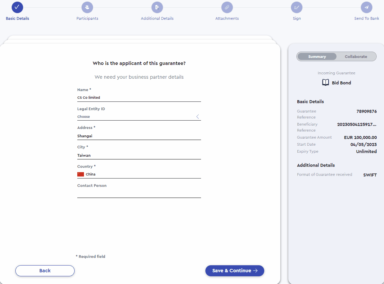Expand Legal Entity ID chevron arrow
This screenshot has width=384, height=284.
click(198, 117)
